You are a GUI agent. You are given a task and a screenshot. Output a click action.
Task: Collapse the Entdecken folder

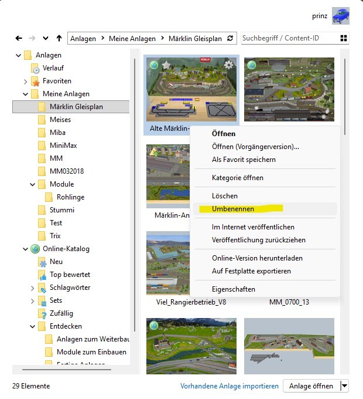32,326
